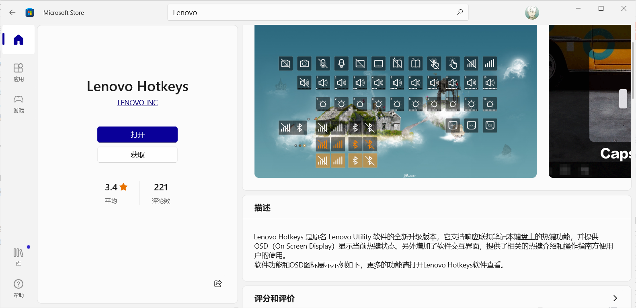Close the Microsoft Store window
Screen dimensions: 636x308
point(624,8)
